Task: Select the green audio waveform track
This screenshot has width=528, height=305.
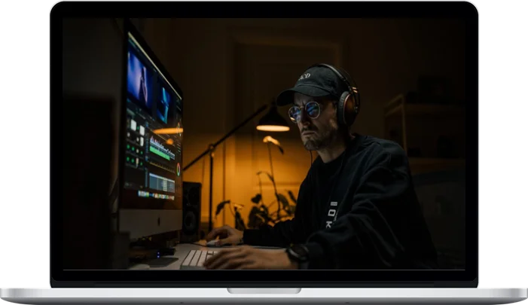Action: [x=160, y=151]
